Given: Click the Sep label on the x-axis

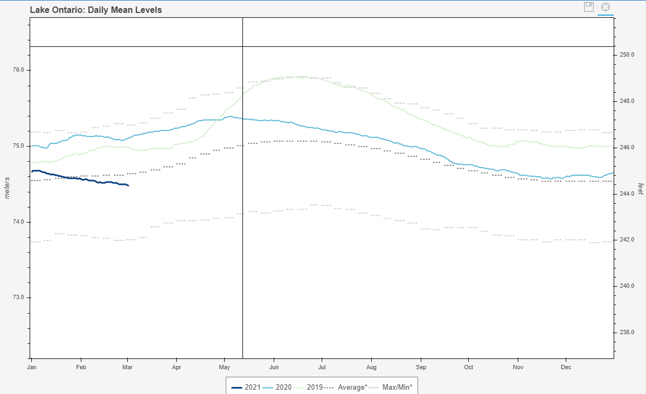Looking at the screenshot, I should click(x=421, y=367).
